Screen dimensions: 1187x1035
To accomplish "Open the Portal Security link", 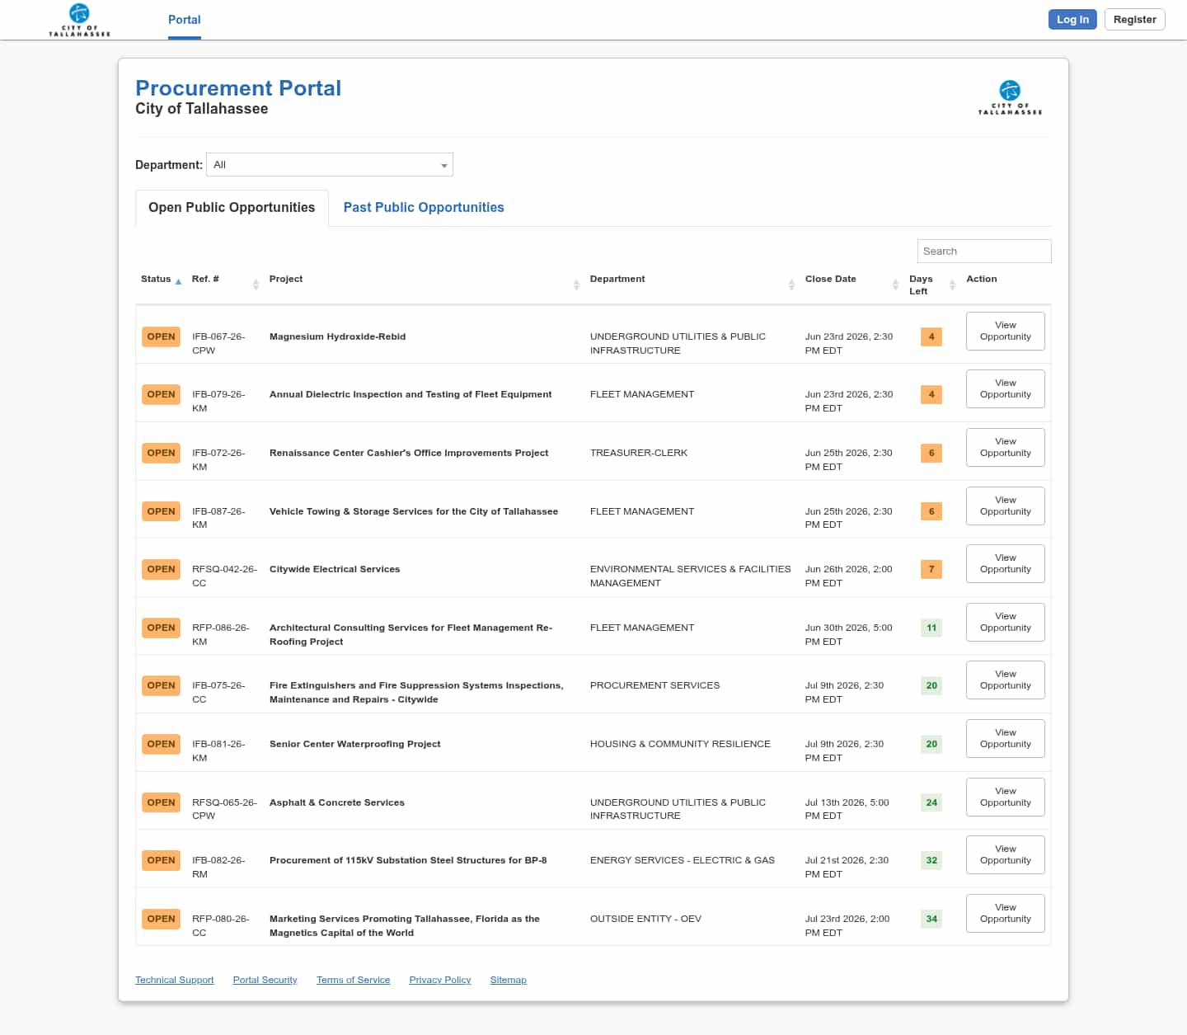I will point(265,980).
